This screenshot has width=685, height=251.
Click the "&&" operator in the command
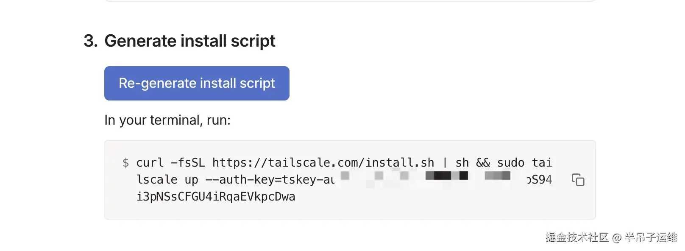coord(483,163)
